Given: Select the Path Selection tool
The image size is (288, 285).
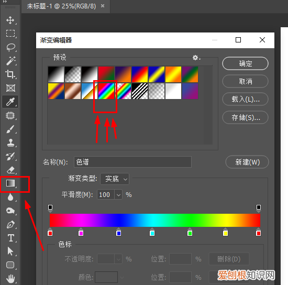Looking at the screenshot, I should coord(10,251).
